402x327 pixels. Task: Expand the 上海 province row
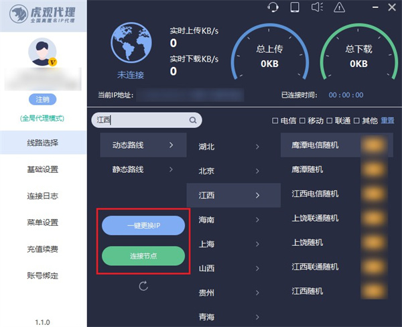point(234,244)
